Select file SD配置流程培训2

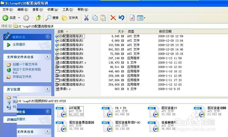click(x=71, y=41)
